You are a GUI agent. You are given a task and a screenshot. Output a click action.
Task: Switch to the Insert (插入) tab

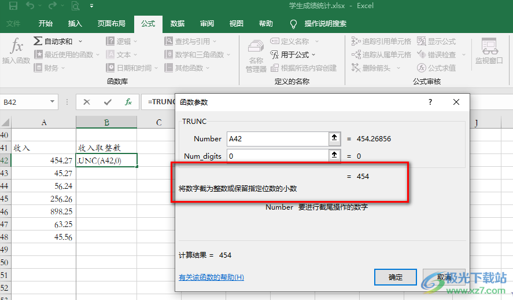[75, 24]
